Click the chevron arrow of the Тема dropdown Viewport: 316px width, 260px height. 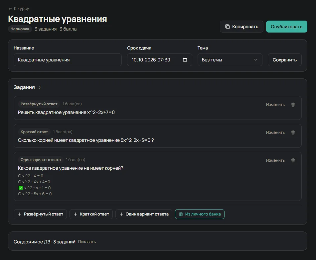(x=255, y=60)
